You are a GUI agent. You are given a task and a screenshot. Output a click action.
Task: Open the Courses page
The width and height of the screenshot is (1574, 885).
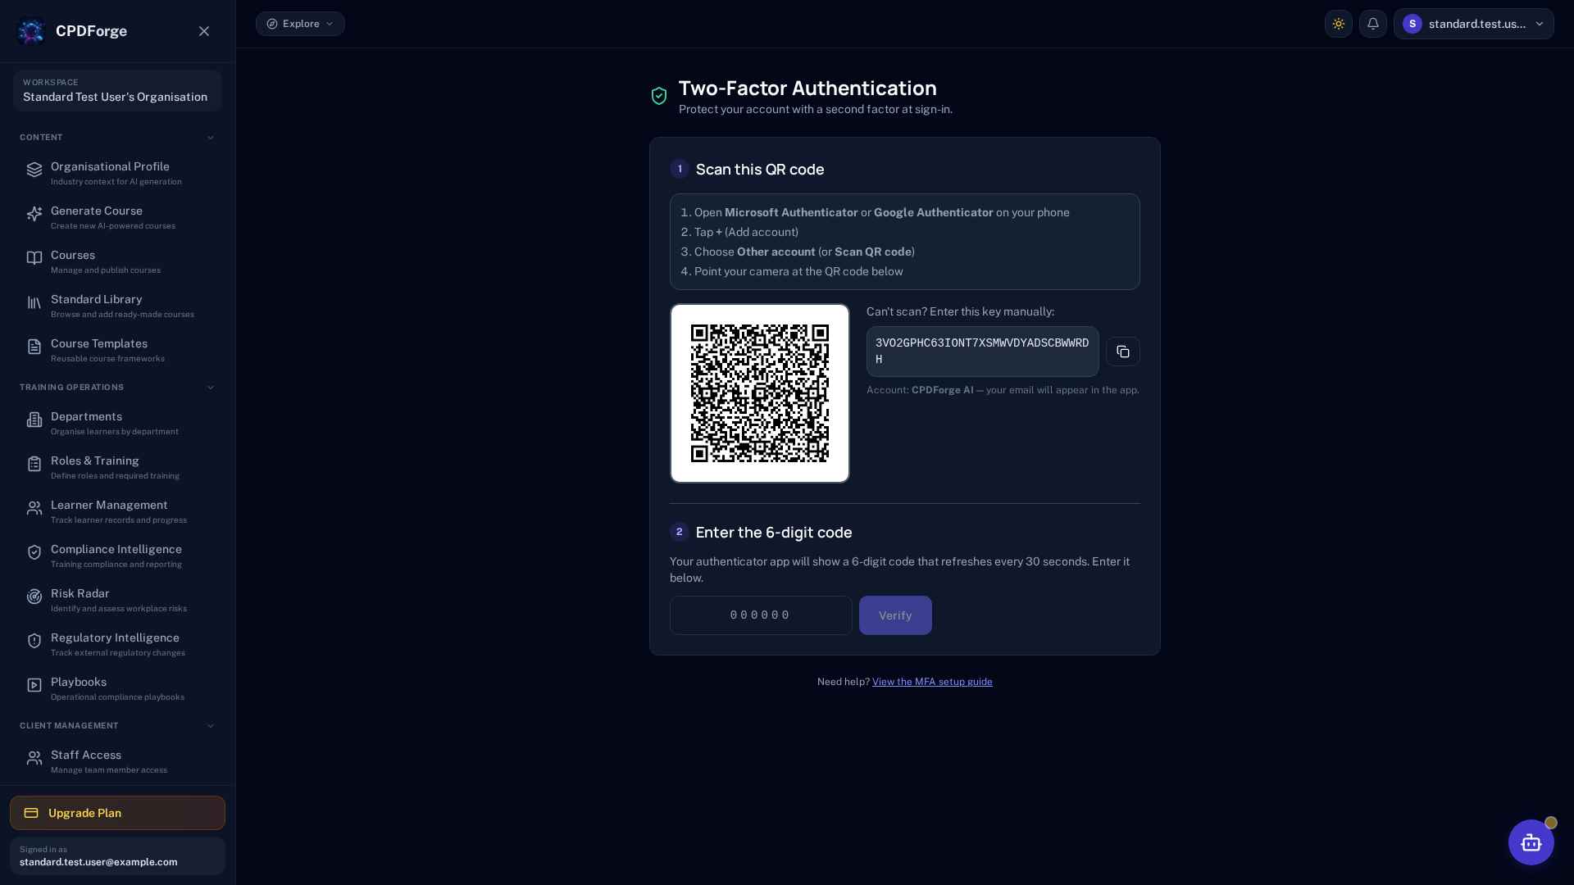point(117,261)
